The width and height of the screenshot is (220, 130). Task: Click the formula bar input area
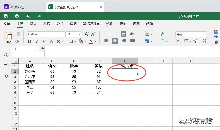[132, 52]
